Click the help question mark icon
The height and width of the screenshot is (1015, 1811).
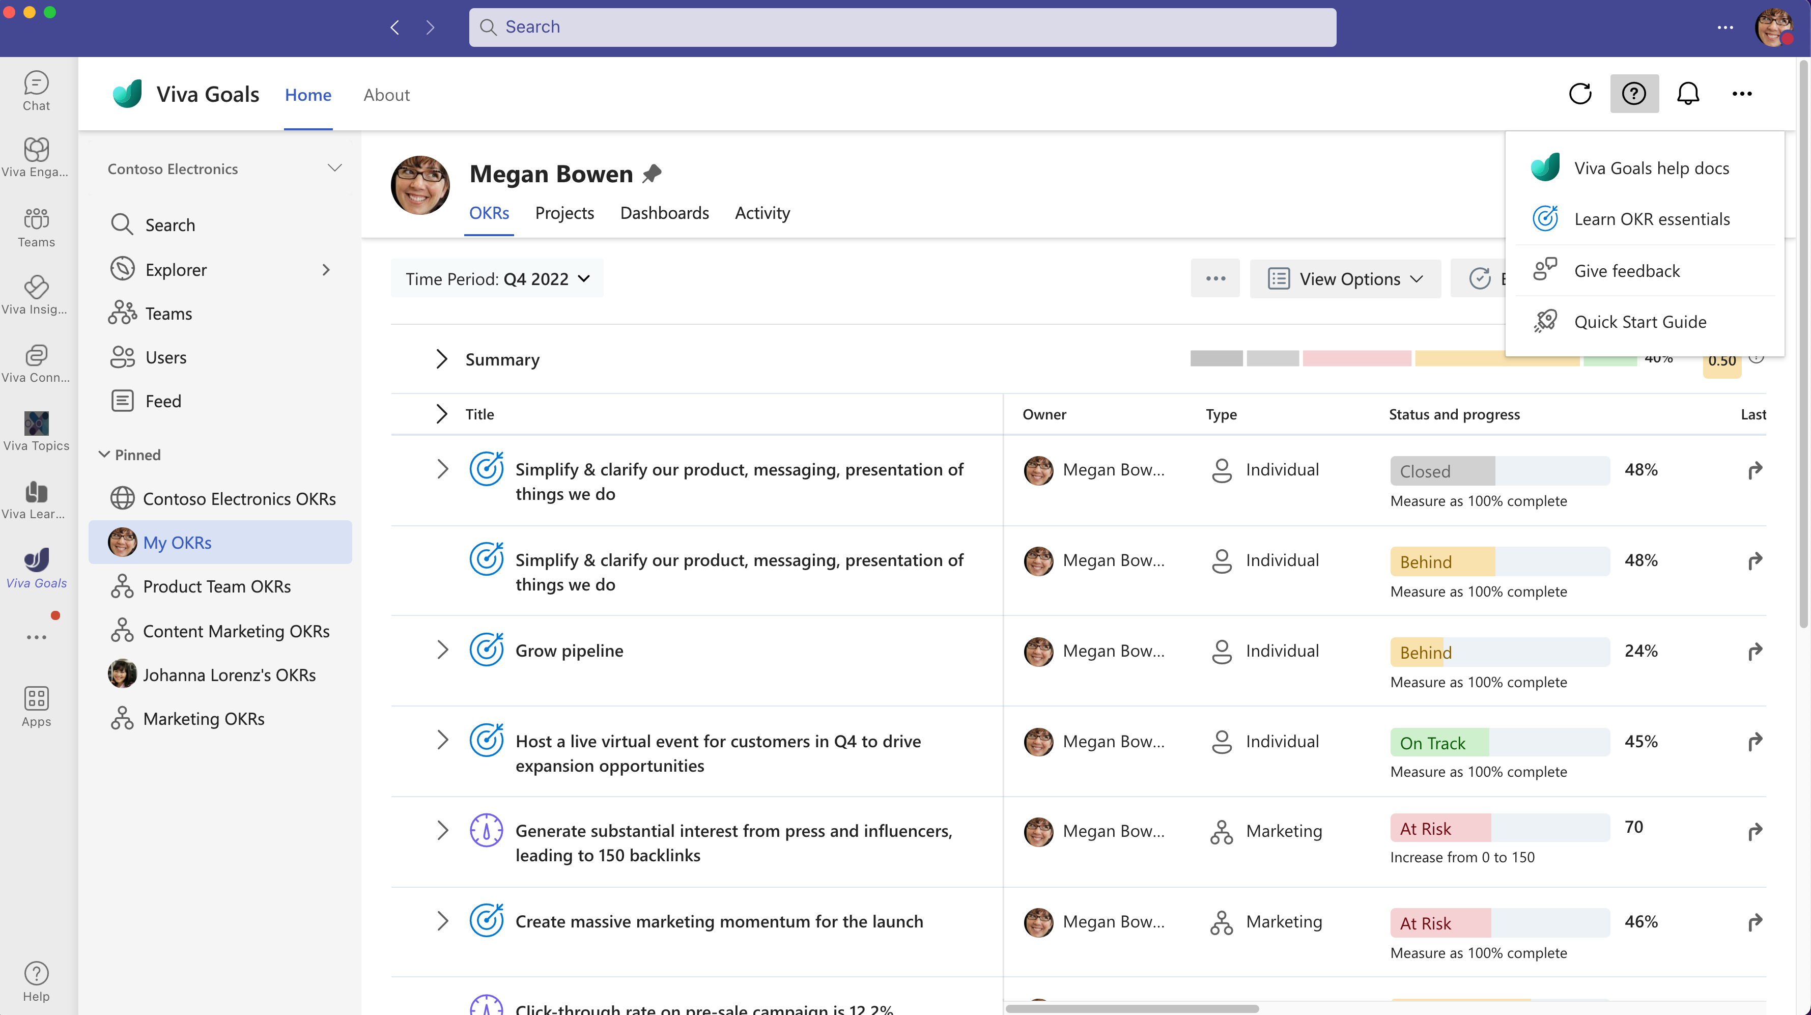point(1633,93)
